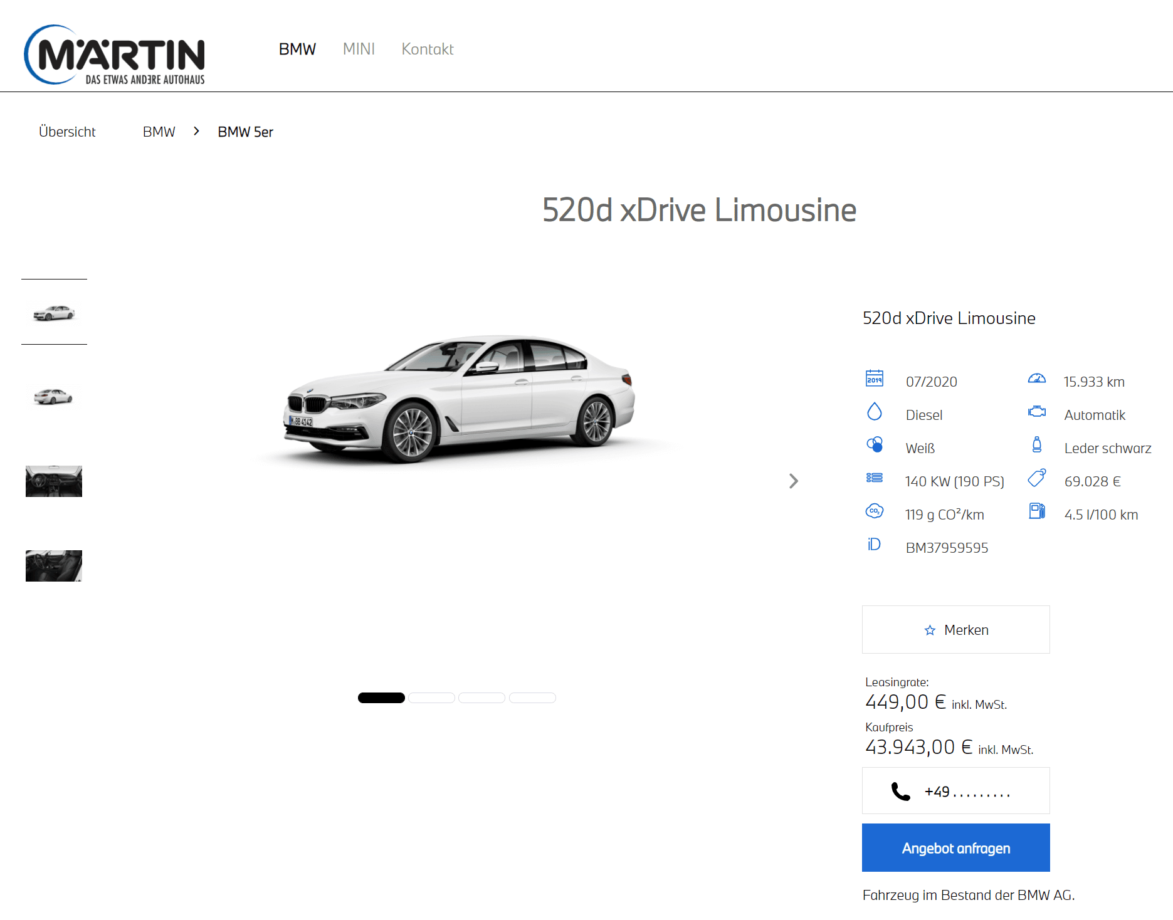This screenshot has height=920, width=1173.
Task: Select the second car side-view thumbnail
Action: coord(54,397)
